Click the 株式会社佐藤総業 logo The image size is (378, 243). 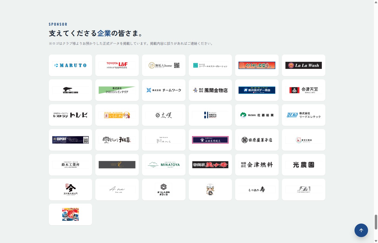point(257,115)
